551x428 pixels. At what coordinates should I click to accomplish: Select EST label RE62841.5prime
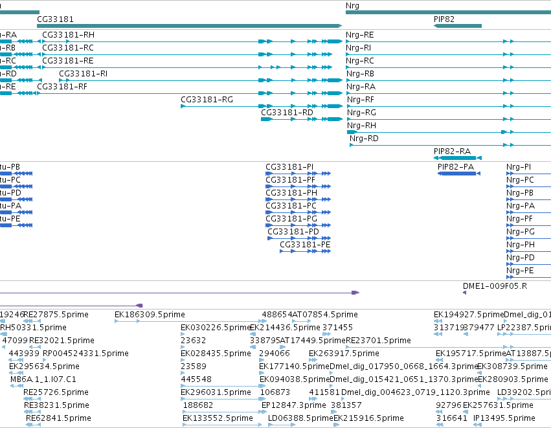pyautogui.click(x=58, y=418)
